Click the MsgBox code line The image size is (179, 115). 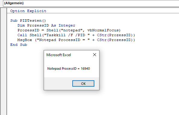76,40
